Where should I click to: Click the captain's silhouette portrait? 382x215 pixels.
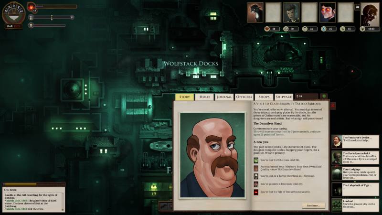pos(370,15)
